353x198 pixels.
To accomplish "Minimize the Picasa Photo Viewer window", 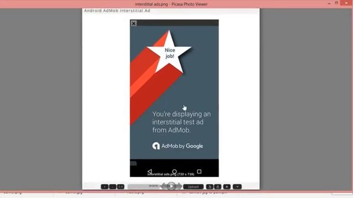I will coord(329,3).
